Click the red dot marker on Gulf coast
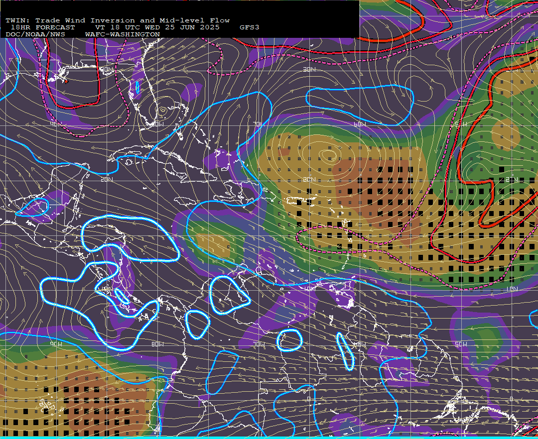Image resolution: width=538 pixels, height=439 pixels. point(66,82)
